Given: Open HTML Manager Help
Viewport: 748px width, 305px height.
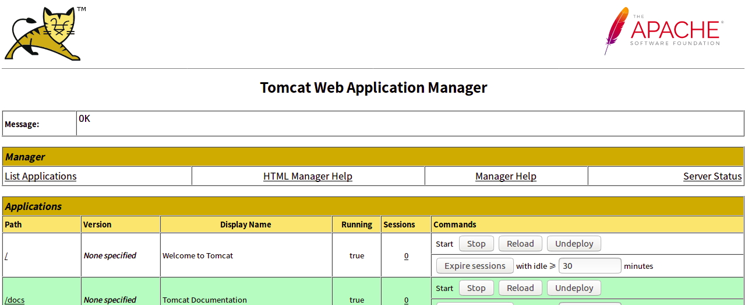Looking at the screenshot, I should click(308, 176).
